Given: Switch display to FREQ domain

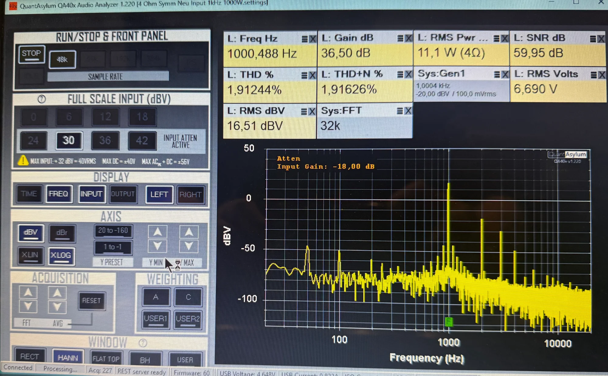Looking at the screenshot, I should click(x=59, y=194).
